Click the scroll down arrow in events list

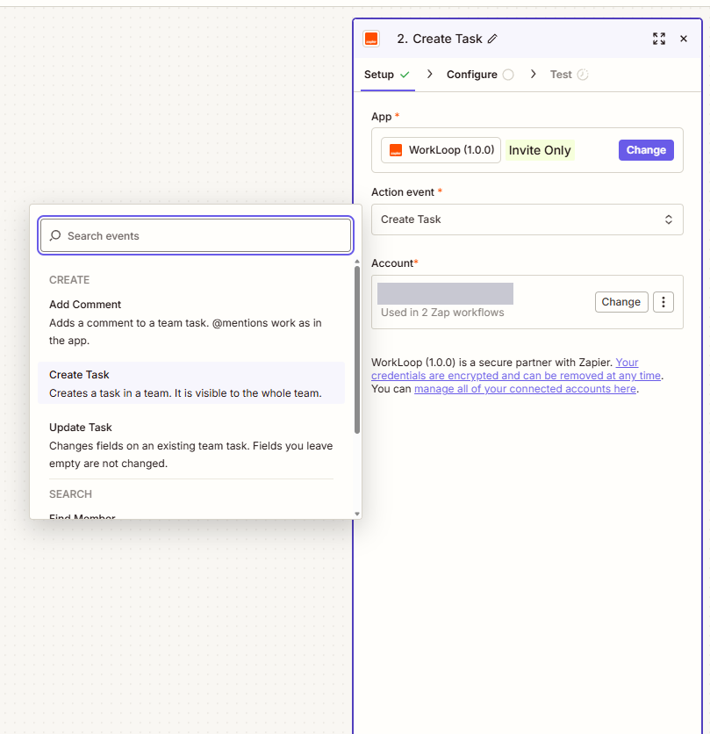pyautogui.click(x=357, y=514)
